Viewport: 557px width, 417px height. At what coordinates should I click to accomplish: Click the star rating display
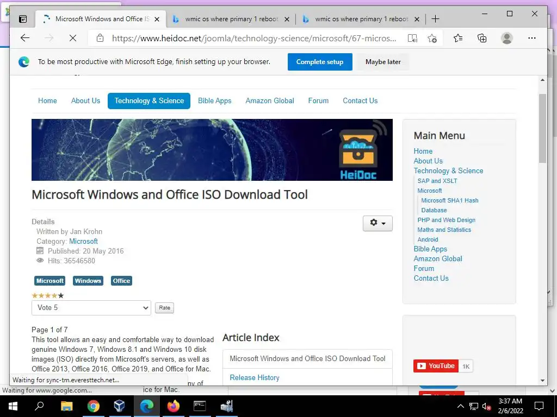coord(48,295)
